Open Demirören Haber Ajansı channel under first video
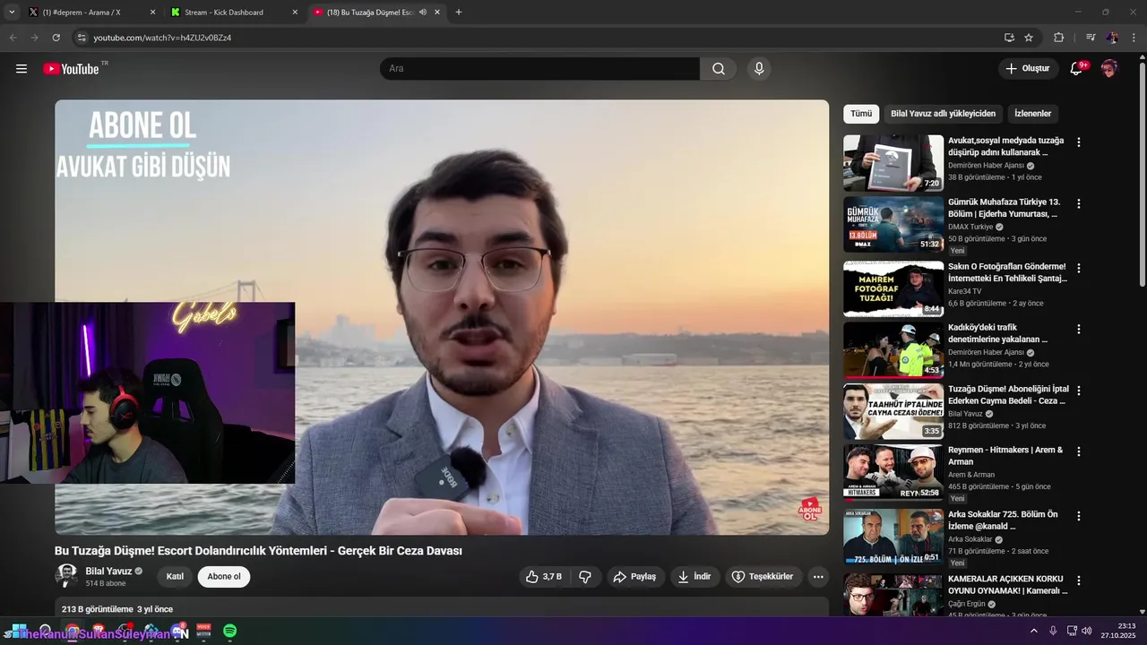Screen dimensions: 1147x645 [x=986, y=166]
